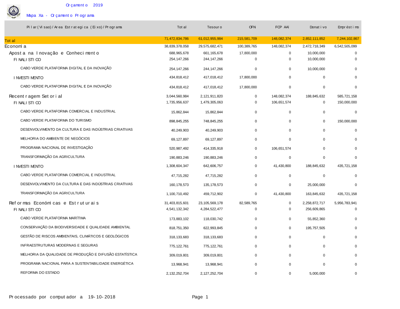
Task: Click the Mapa Xa - Orçamento Programa heading
Action: click(x=60, y=16)
